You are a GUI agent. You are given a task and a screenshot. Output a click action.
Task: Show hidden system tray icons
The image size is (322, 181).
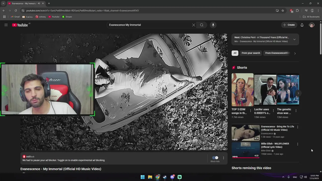tap(283, 177)
